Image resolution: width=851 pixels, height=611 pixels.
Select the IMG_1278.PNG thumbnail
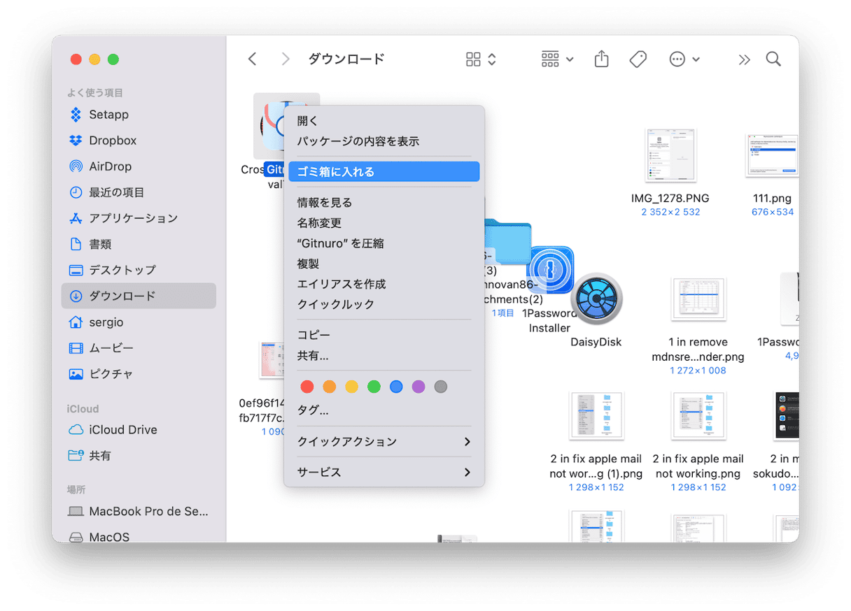click(x=670, y=156)
